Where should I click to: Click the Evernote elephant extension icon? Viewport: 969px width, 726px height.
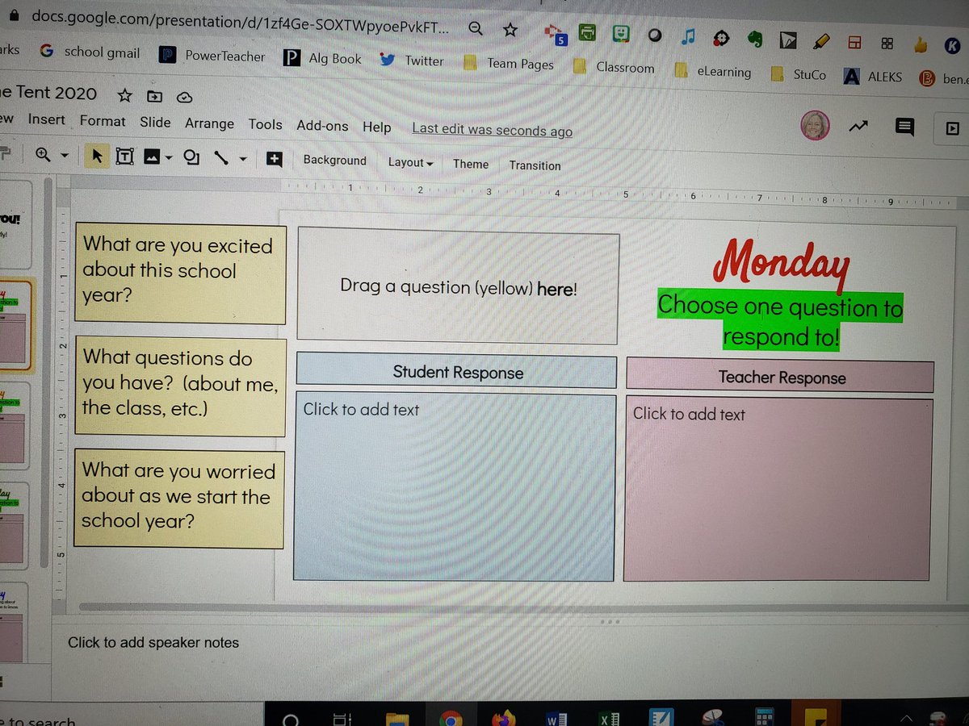pos(756,38)
